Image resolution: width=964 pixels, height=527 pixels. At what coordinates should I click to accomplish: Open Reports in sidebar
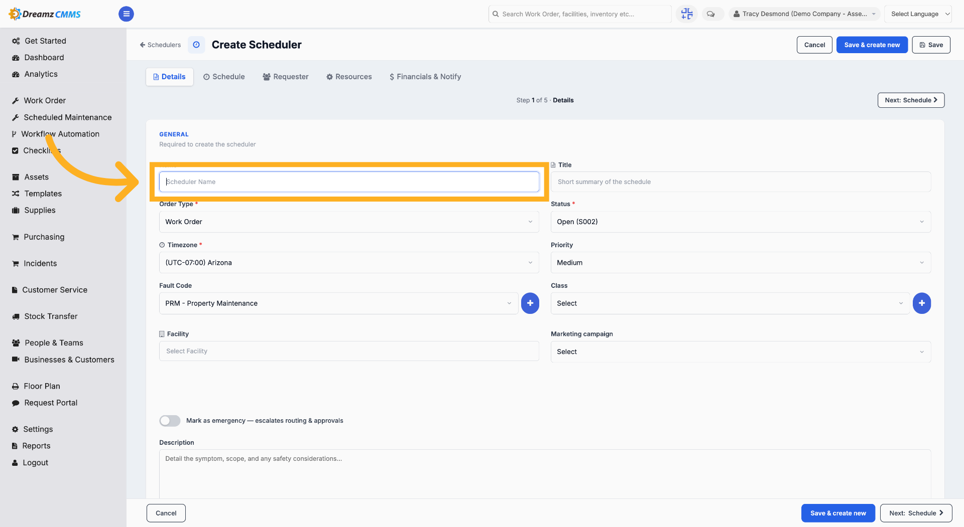(x=31, y=446)
